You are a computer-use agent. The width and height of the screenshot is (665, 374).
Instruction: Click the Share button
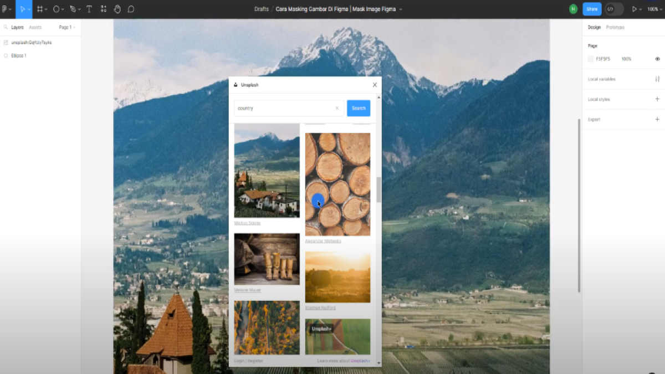tap(592, 9)
